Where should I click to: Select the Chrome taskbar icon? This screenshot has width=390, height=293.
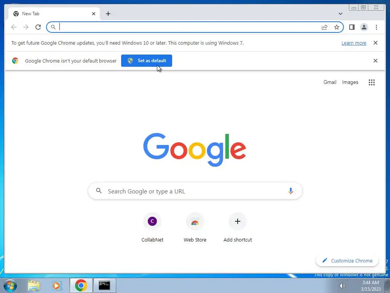click(x=81, y=285)
